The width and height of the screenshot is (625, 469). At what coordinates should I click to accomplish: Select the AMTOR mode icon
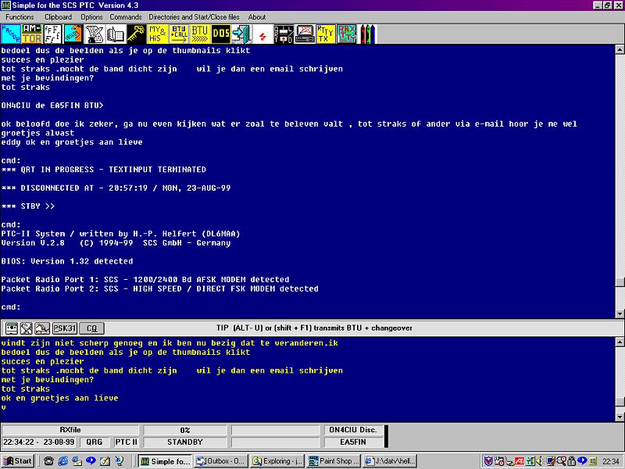click(x=32, y=34)
